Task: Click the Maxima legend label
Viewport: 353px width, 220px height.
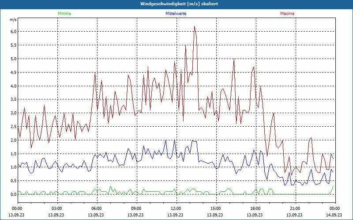Action: pos(287,14)
